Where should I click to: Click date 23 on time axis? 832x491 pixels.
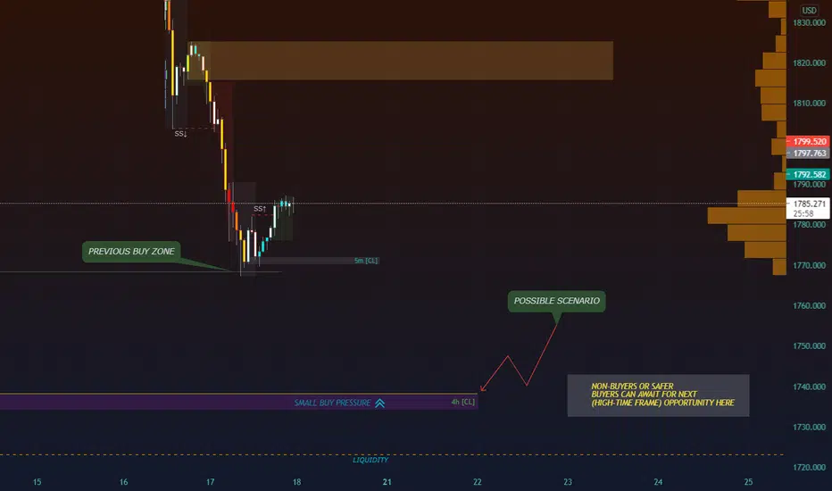point(568,482)
